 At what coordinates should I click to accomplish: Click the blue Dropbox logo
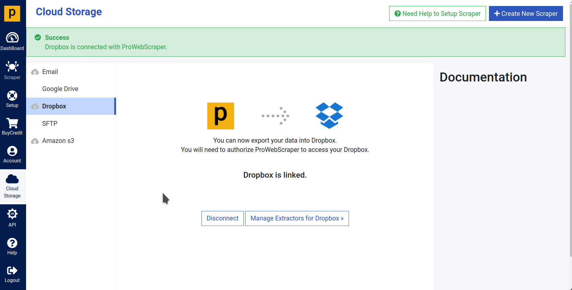click(329, 116)
